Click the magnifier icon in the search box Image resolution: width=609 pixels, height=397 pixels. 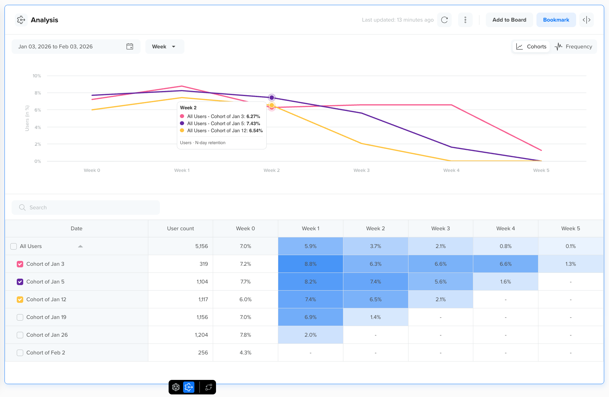coord(22,207)
